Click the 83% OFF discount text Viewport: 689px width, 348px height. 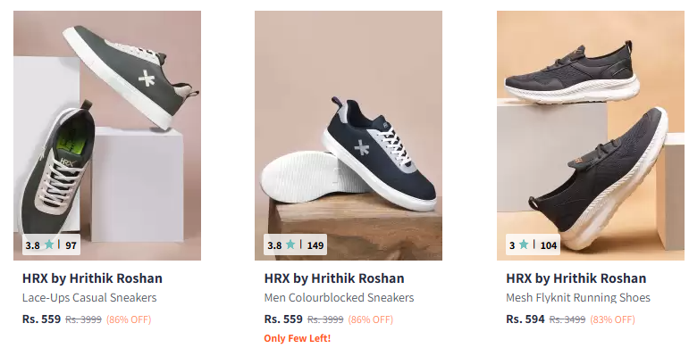[612, 319]
